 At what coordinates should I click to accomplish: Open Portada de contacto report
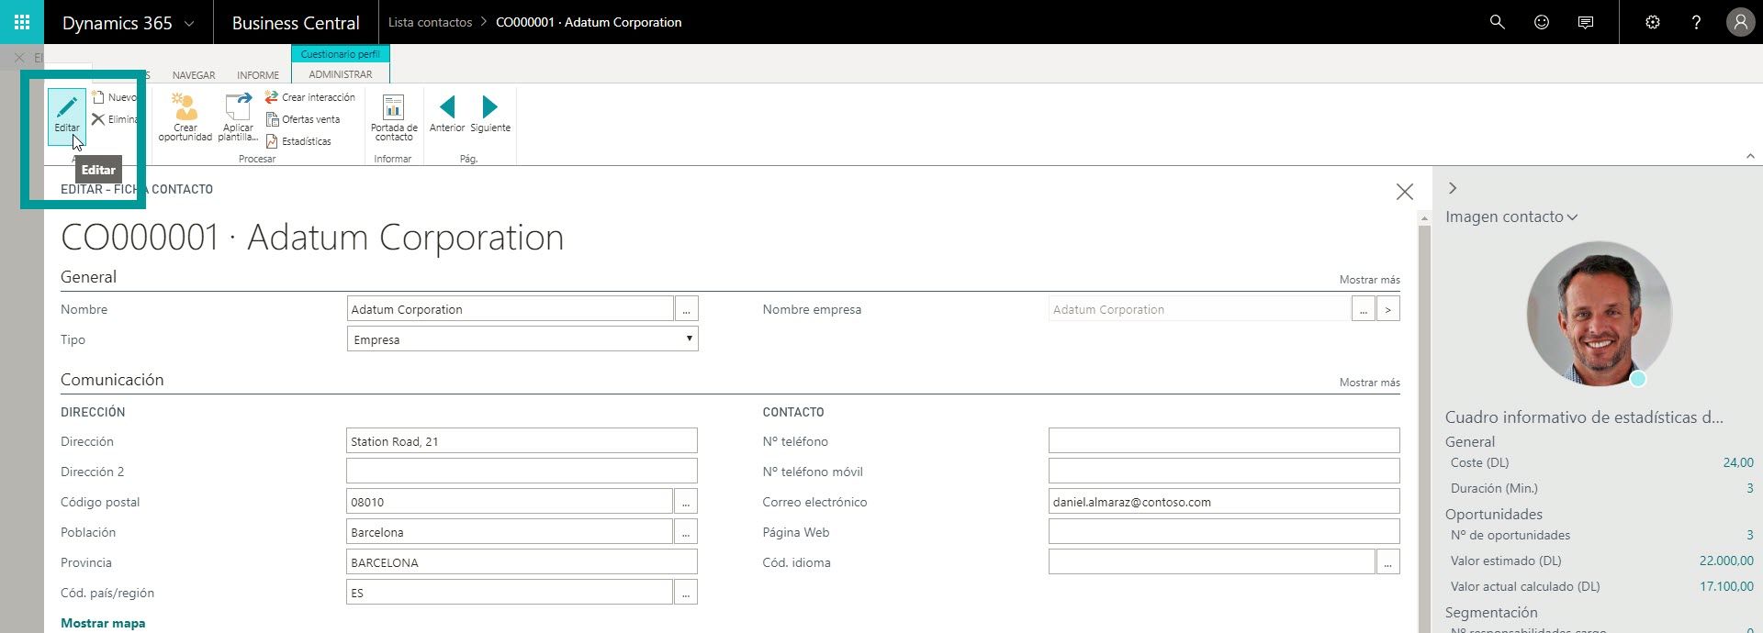point(394,117)
